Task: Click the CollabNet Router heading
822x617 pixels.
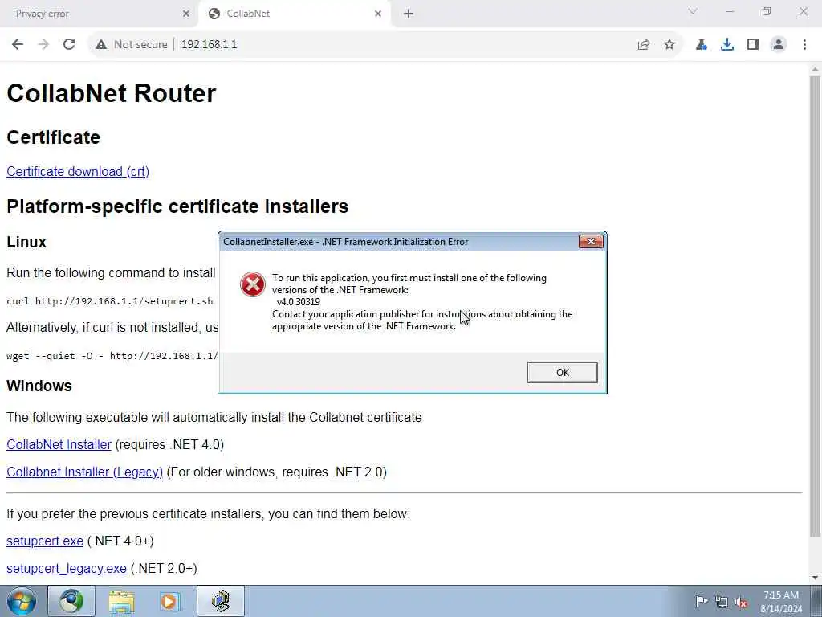Action: (111, 93)
